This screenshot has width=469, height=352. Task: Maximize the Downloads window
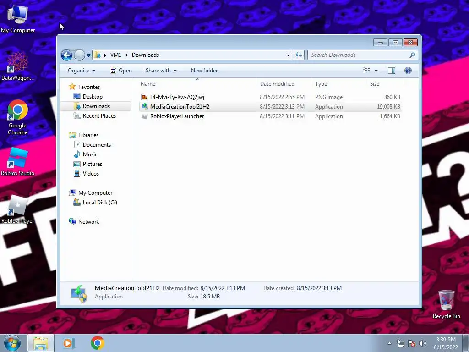(395, 43)
